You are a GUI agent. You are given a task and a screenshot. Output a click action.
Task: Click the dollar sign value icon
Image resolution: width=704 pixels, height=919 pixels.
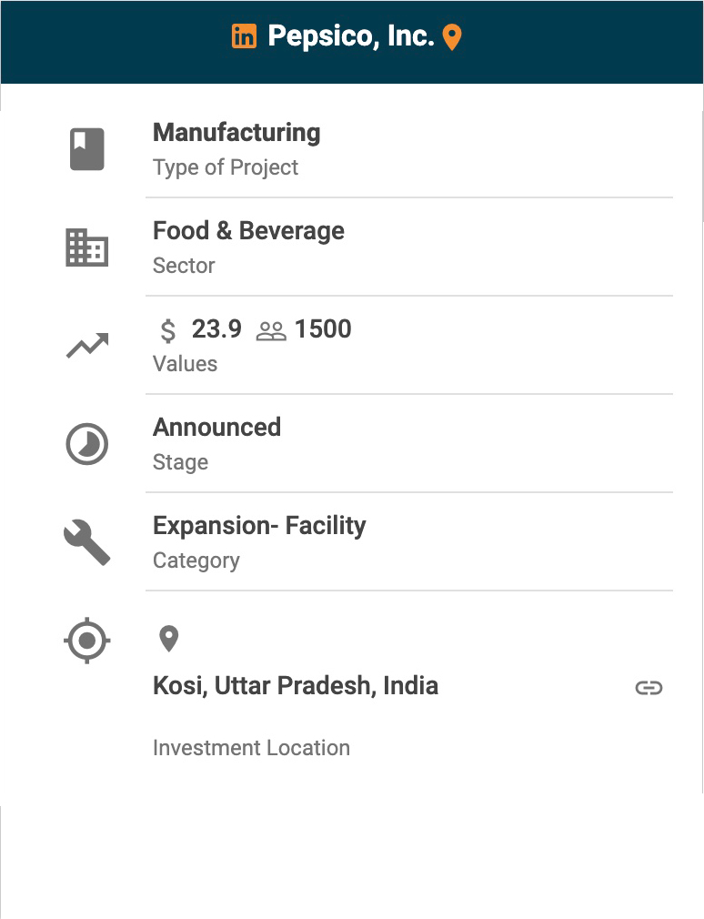(x=168, y=330)
